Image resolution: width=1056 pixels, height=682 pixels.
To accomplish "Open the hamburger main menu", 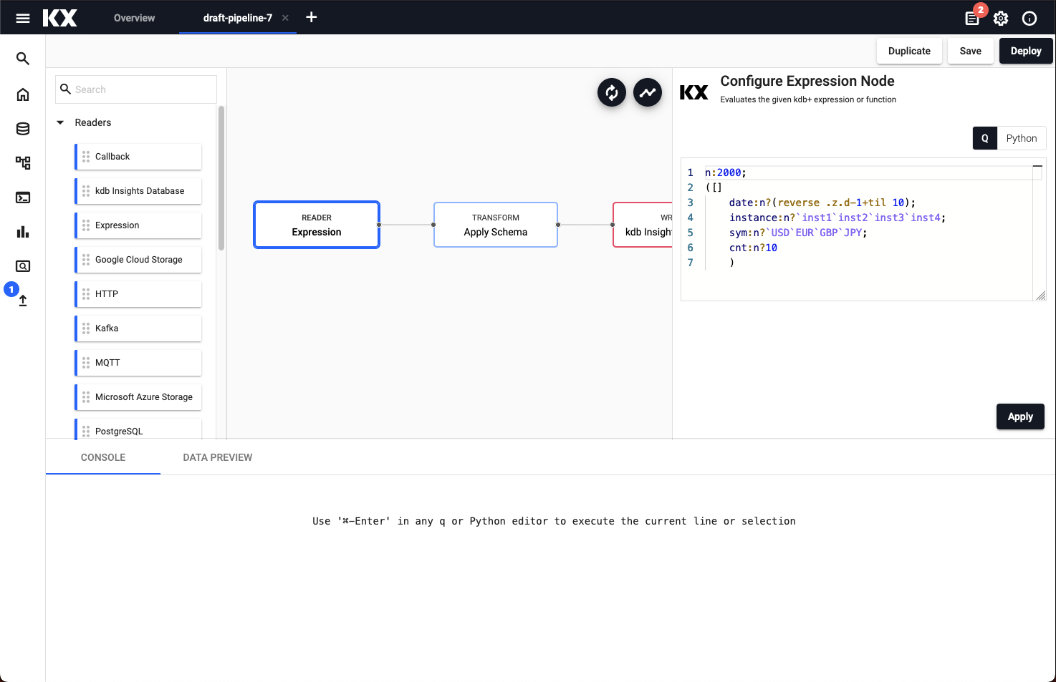I will (x=23, y=18).
